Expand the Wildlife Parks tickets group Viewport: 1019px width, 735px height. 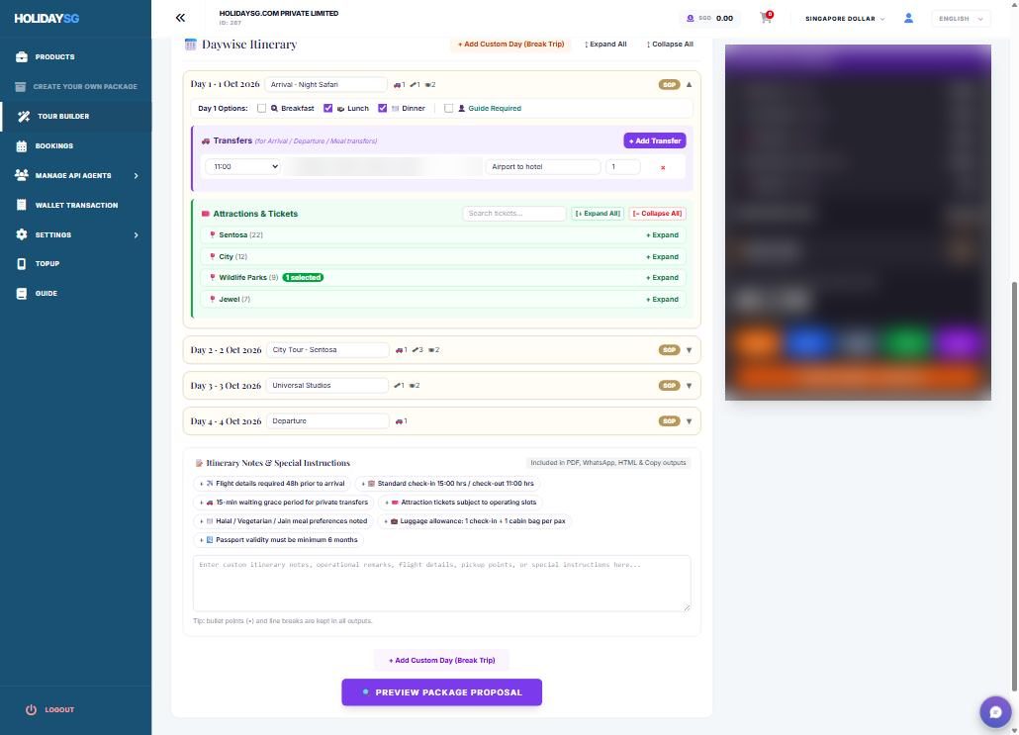662,278
